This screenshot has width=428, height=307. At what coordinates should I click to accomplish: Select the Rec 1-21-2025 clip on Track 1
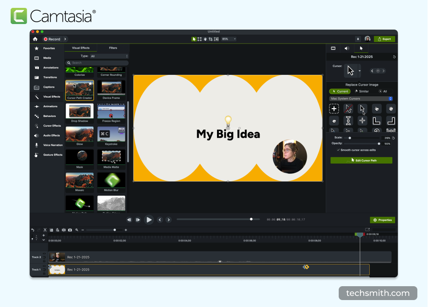pyautogui.click(x=185, y=269)
